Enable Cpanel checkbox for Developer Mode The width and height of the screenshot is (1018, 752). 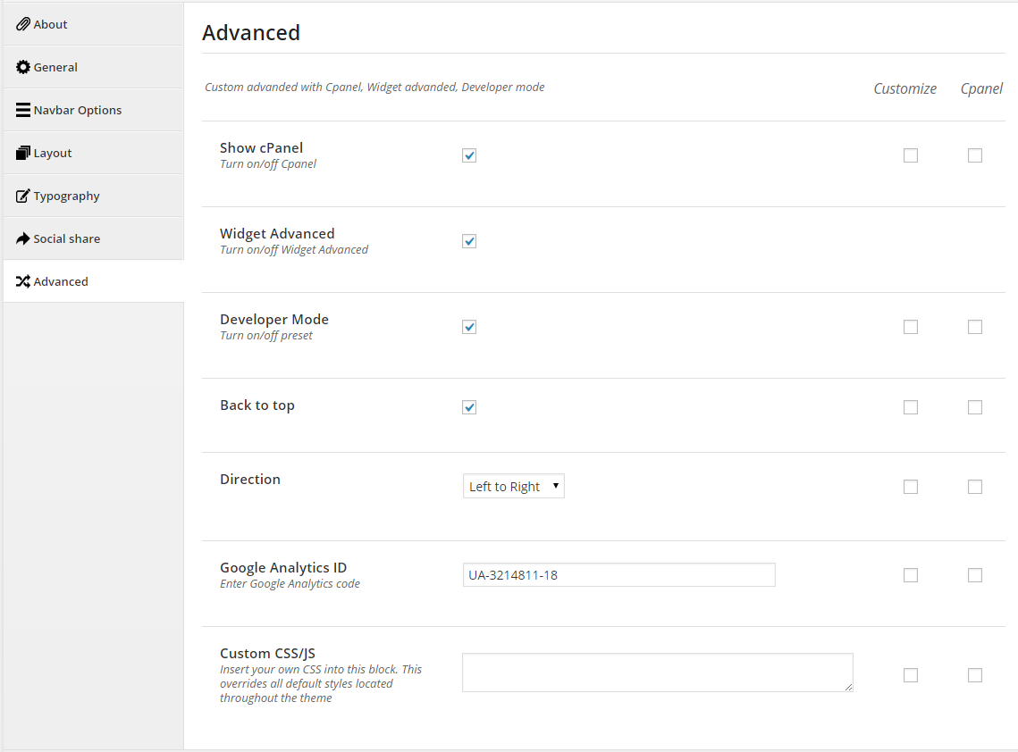point(974,326)
